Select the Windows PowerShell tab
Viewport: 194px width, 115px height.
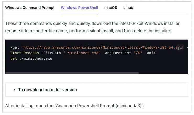(79, 8)
